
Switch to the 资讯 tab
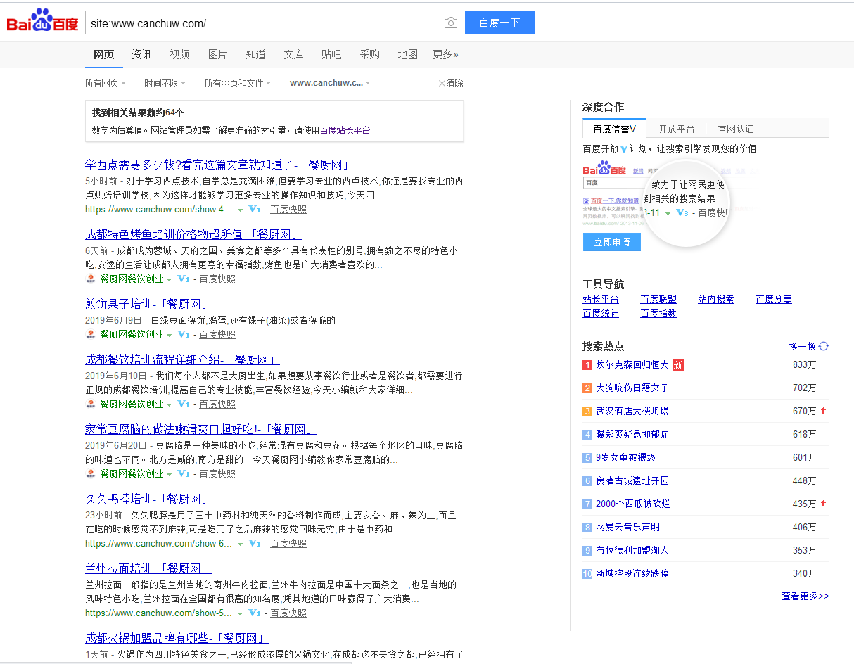point(142,55)
